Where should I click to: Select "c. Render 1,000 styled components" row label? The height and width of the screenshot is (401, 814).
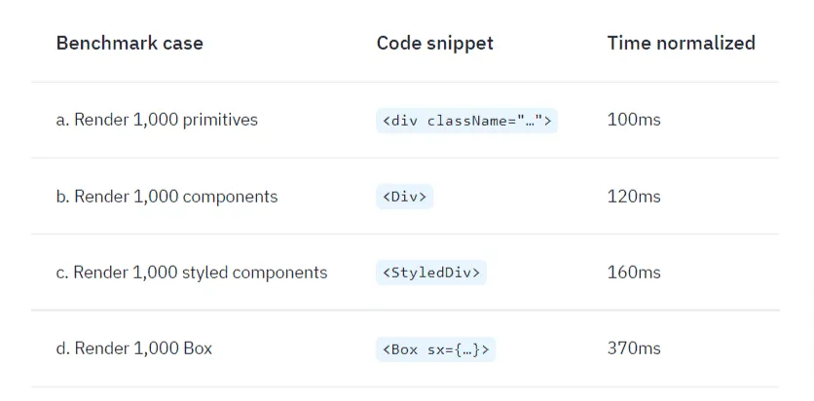pyautogui.click(x=192, y=273)
